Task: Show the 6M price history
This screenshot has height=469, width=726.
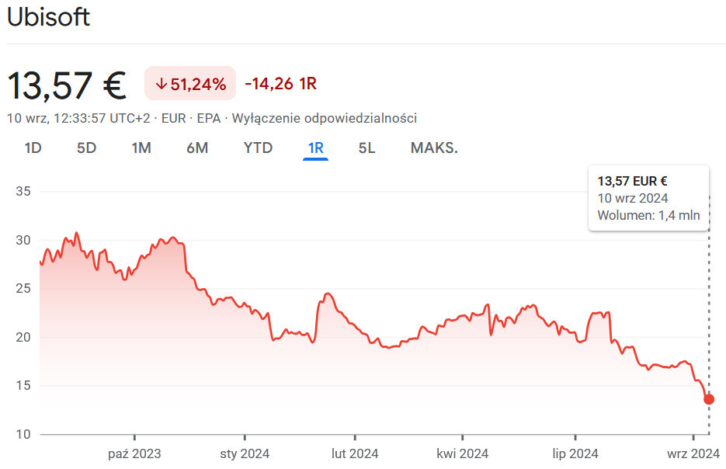Action: pos(197,148)
